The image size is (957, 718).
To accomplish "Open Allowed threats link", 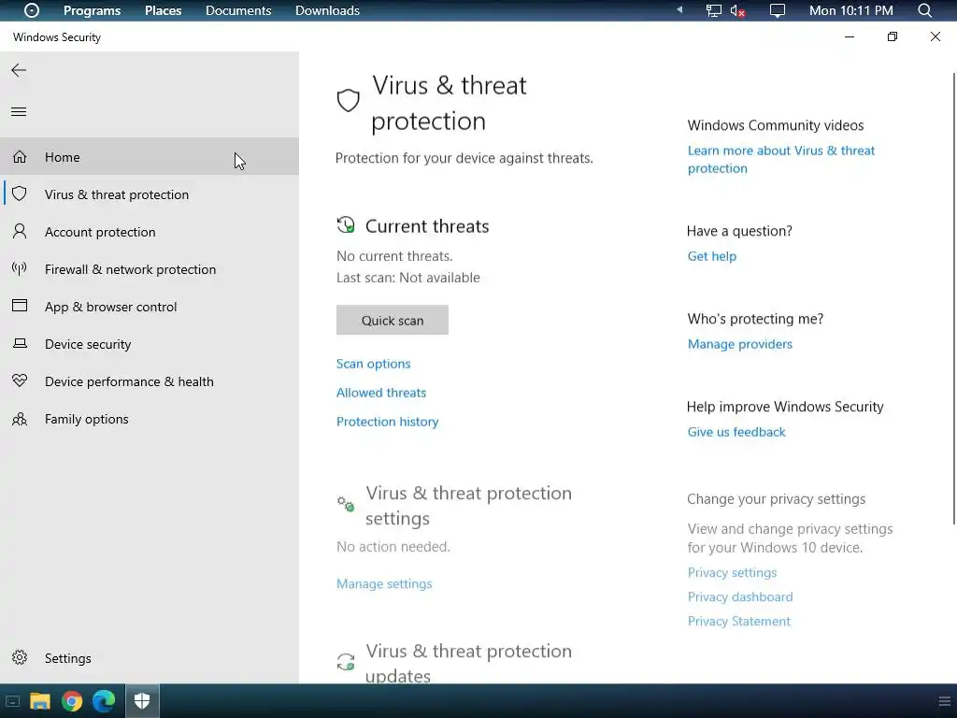I will point(381,393).
